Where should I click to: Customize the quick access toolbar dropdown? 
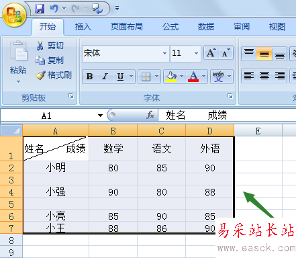click(x=117, y=8)
